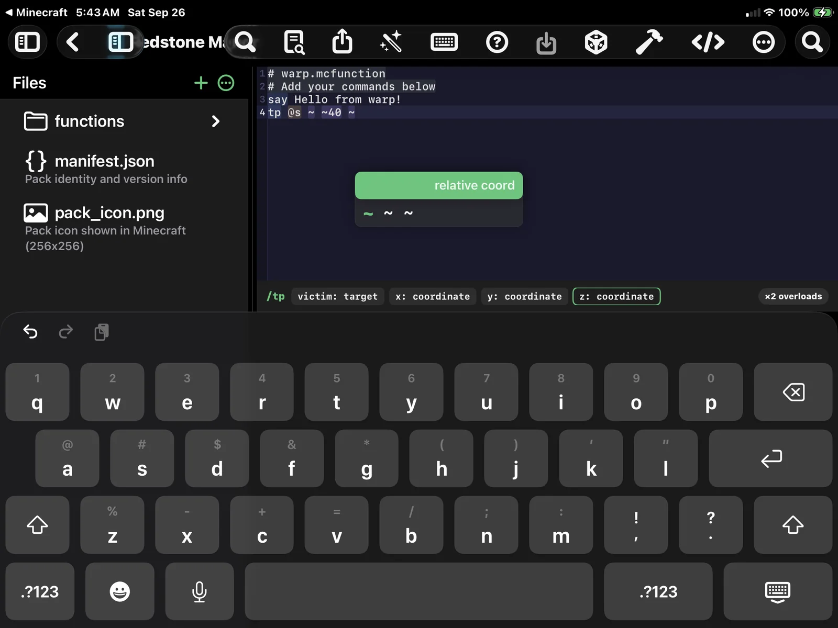
Task: Choose the ~ ~ ~ autocomplete entry
Action: click(439, 213)
